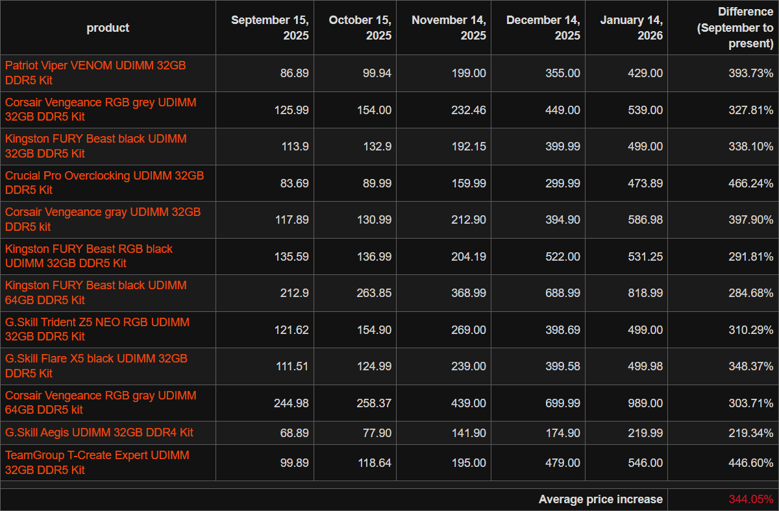Select the 121.62 price cell
Screen dimensions: 779x511
pyautogui.click(x=265, y=329)
